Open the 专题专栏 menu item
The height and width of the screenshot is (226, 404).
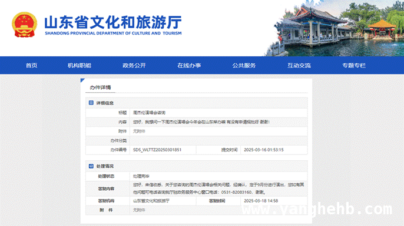coord(354,66)
